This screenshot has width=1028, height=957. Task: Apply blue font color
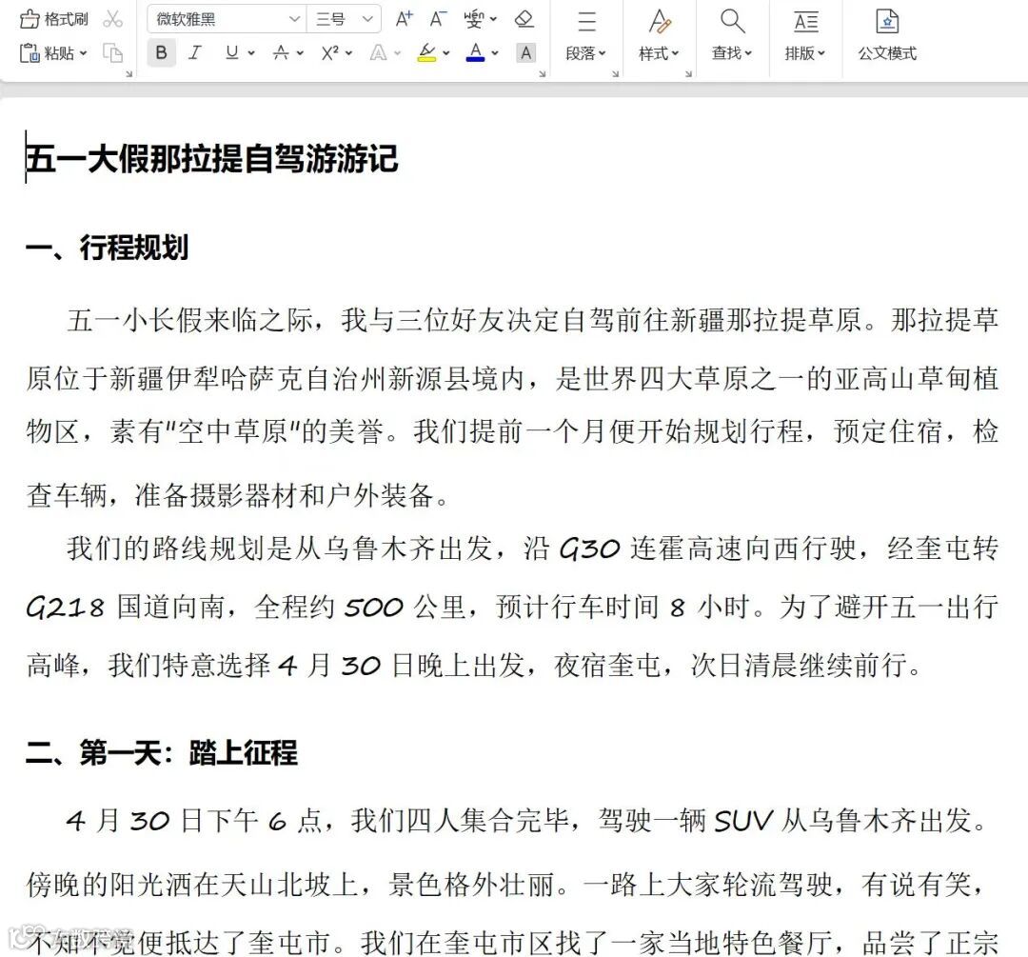475,52
